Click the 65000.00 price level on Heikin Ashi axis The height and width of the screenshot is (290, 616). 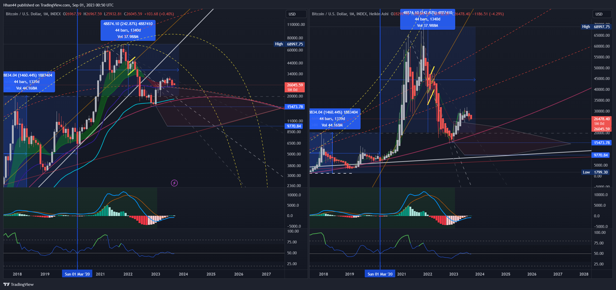pyautogui.click(x=602, y=35)
